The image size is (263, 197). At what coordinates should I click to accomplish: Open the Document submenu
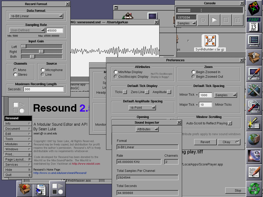[18, 129]
